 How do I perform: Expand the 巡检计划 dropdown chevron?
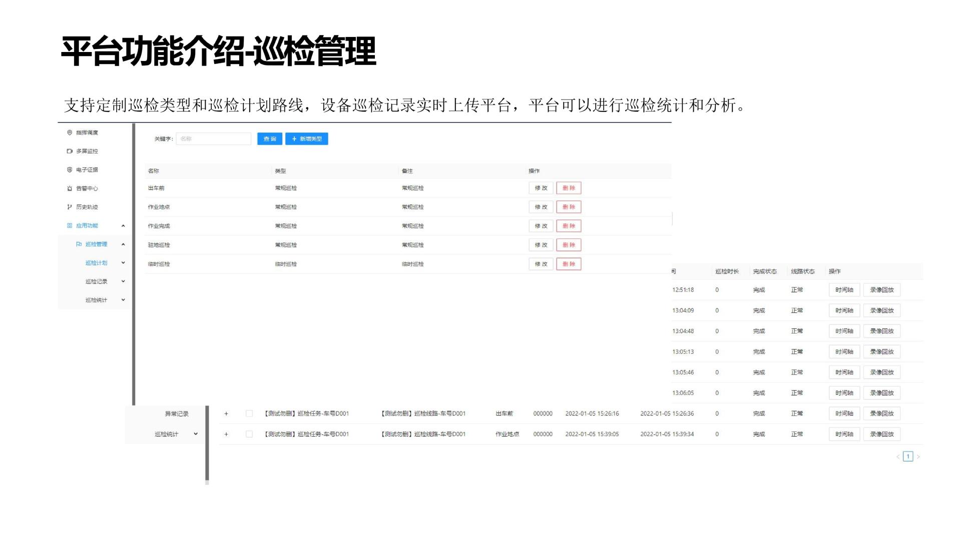pos(123,262)
